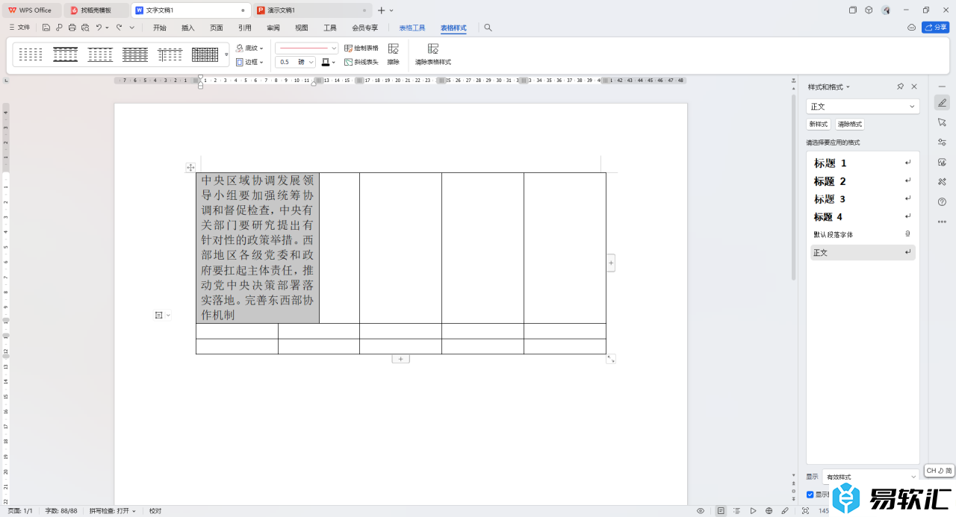Click the search magnifier icon in ribbon
This screenshot has height=517, width=956.
[488, 28]
